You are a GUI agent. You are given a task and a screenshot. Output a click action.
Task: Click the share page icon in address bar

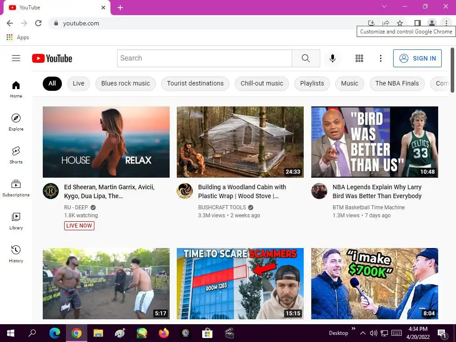(386, 23)
